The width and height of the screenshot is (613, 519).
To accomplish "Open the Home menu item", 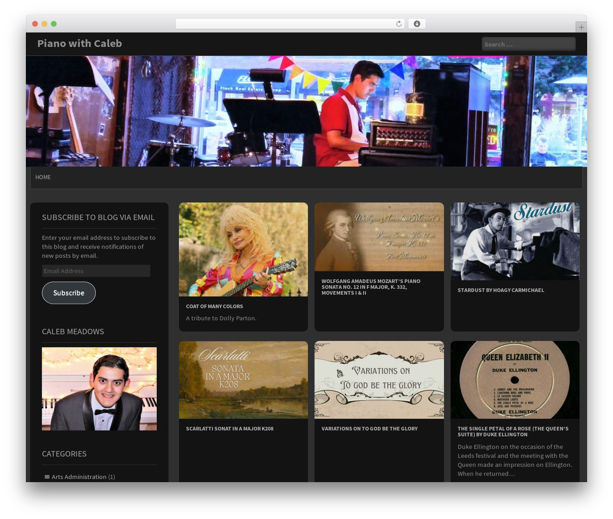I will tap(43, 177).
